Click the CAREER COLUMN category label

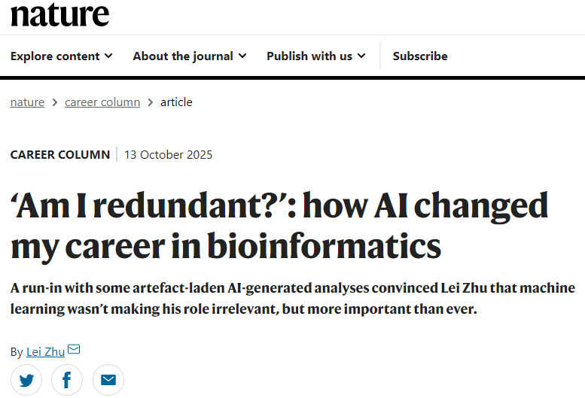tap(60, 155)
